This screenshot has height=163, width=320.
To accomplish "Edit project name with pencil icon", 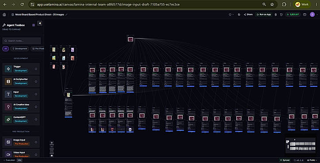I will 66,15.
